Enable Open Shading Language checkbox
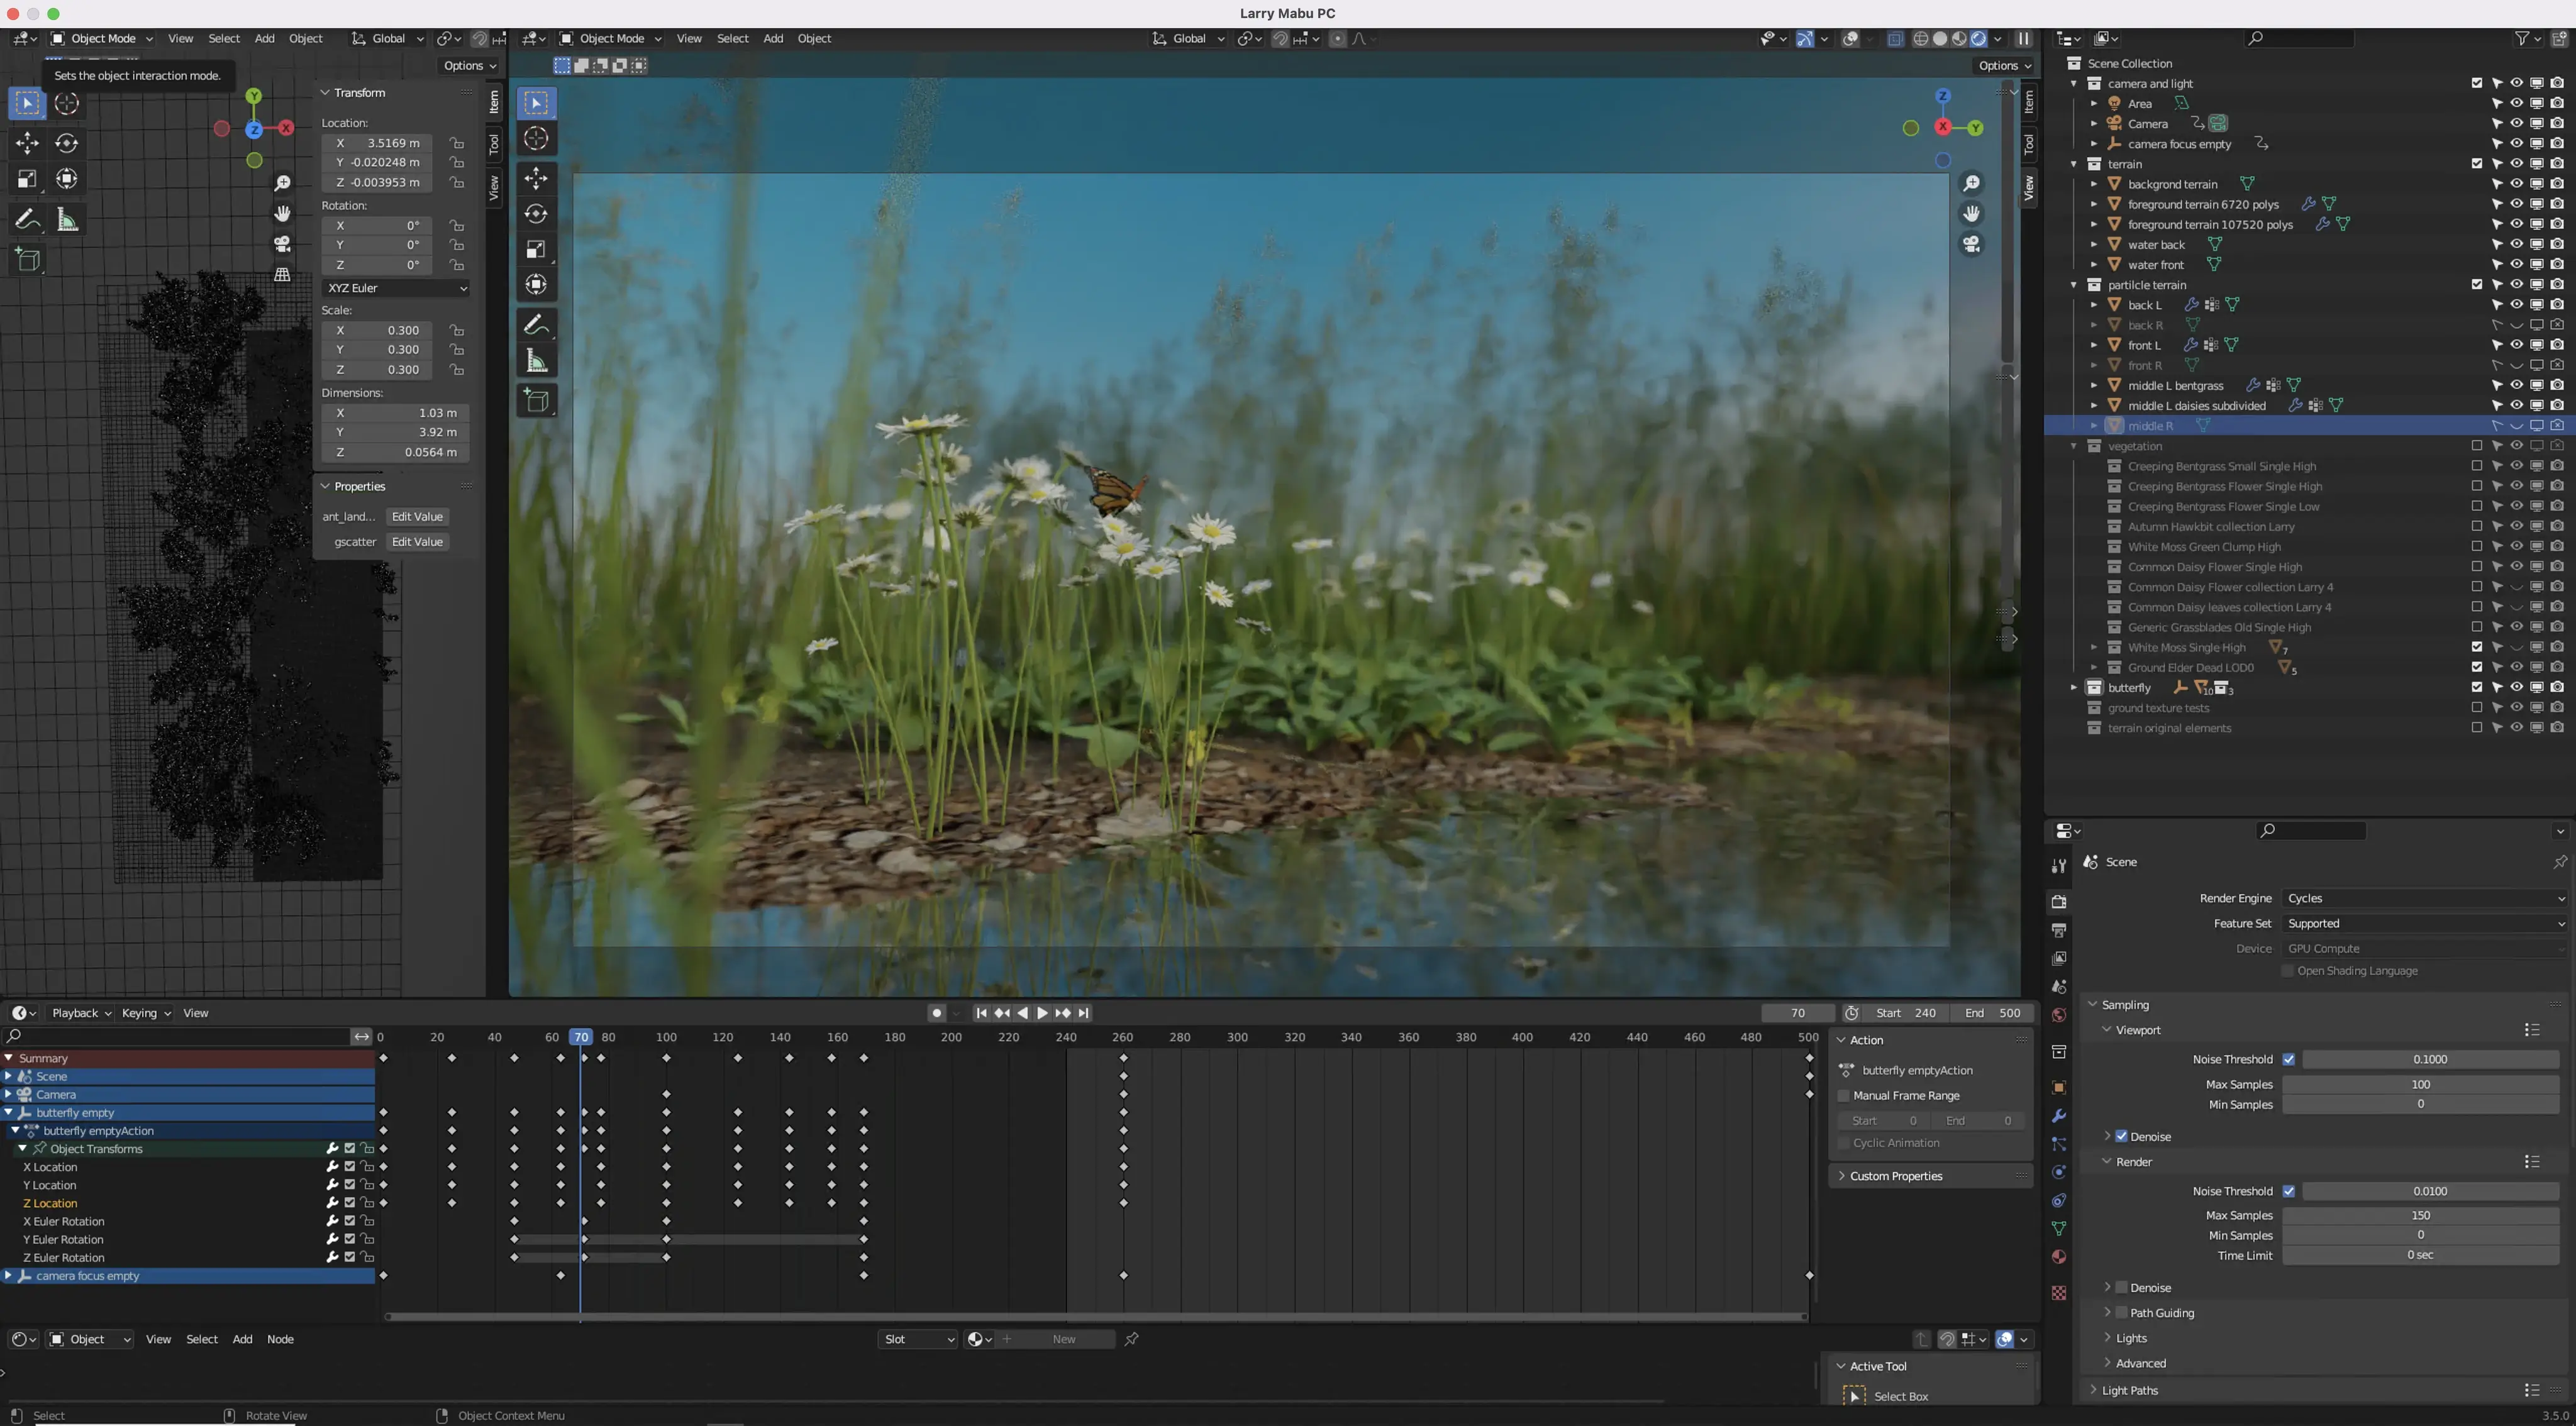The height and width of the screenshot is (1426, 2576). (x=2287, y=970)
